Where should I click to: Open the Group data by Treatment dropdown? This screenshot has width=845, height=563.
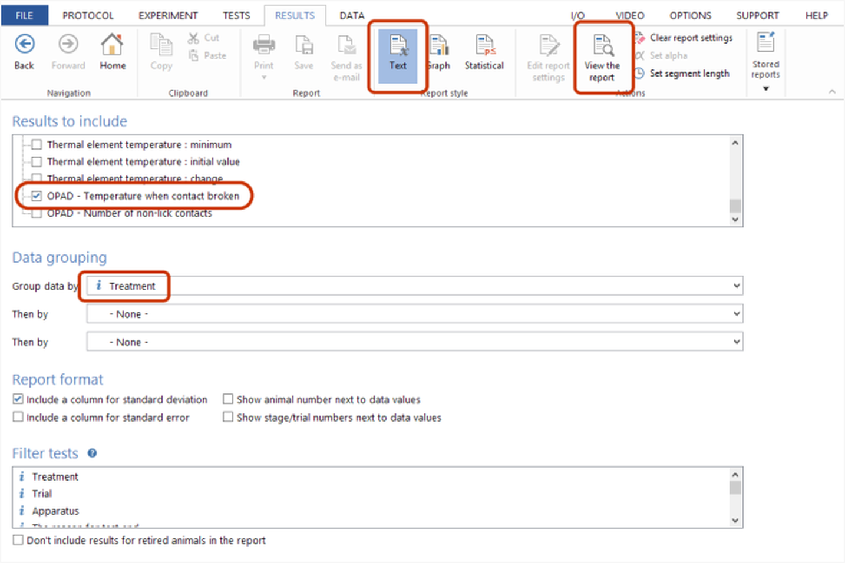(x=736, y=286)
